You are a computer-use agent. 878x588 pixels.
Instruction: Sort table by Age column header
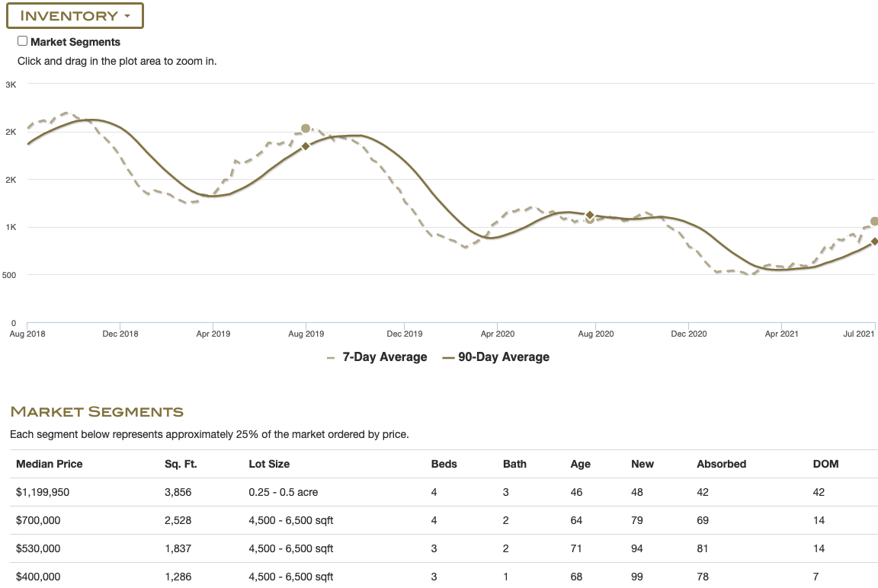(x=581, y=464)
